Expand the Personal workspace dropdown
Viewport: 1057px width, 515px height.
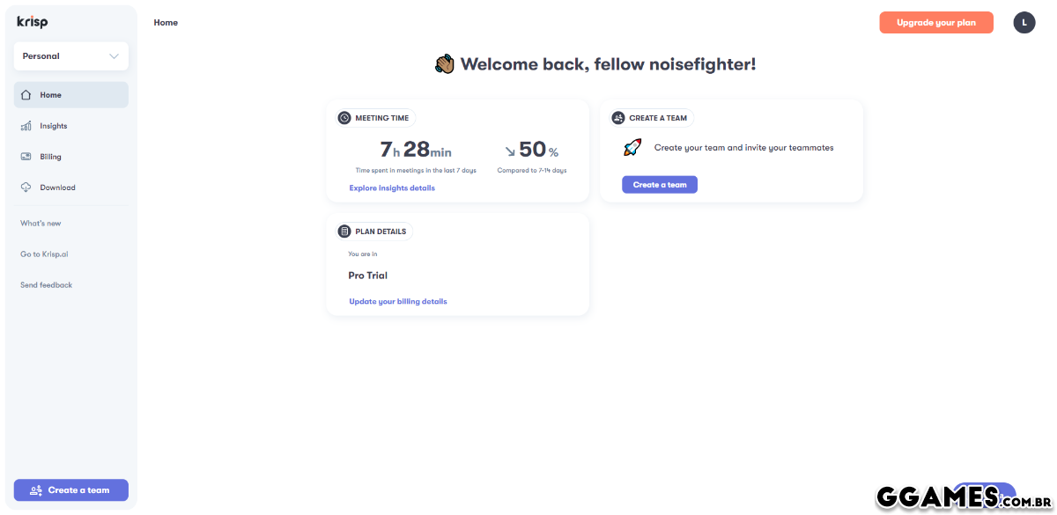coord(71,56)
